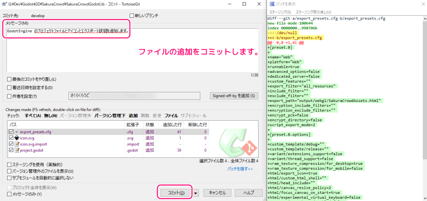Click the TortoiseGit title bar icon
This screenshot has width=427, height=201.
click(x=4, y=4)
